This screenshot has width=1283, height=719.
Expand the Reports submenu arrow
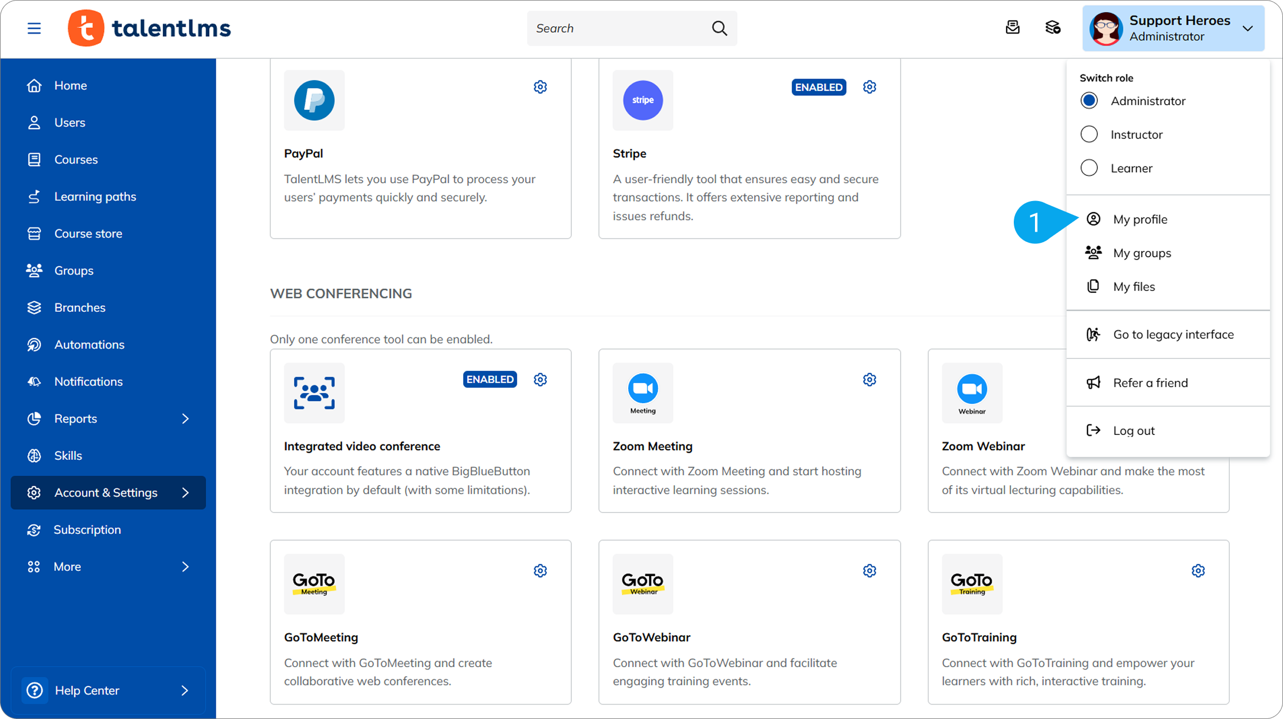(186, 419)
